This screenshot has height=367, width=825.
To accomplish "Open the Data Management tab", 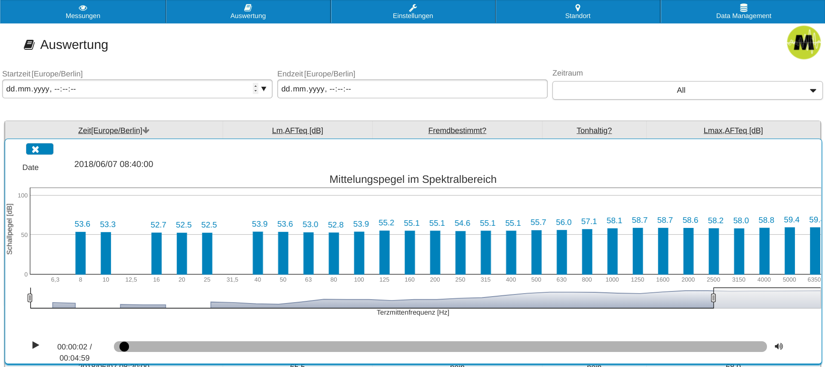I will pos(743,12).
